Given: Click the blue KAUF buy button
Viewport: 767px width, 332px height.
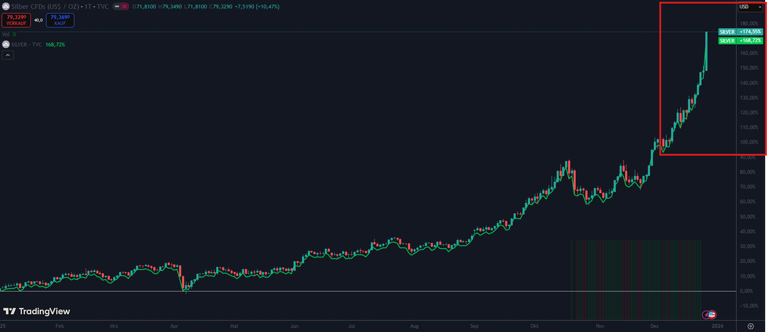Looking at the screenshot, I should point(60,20).
